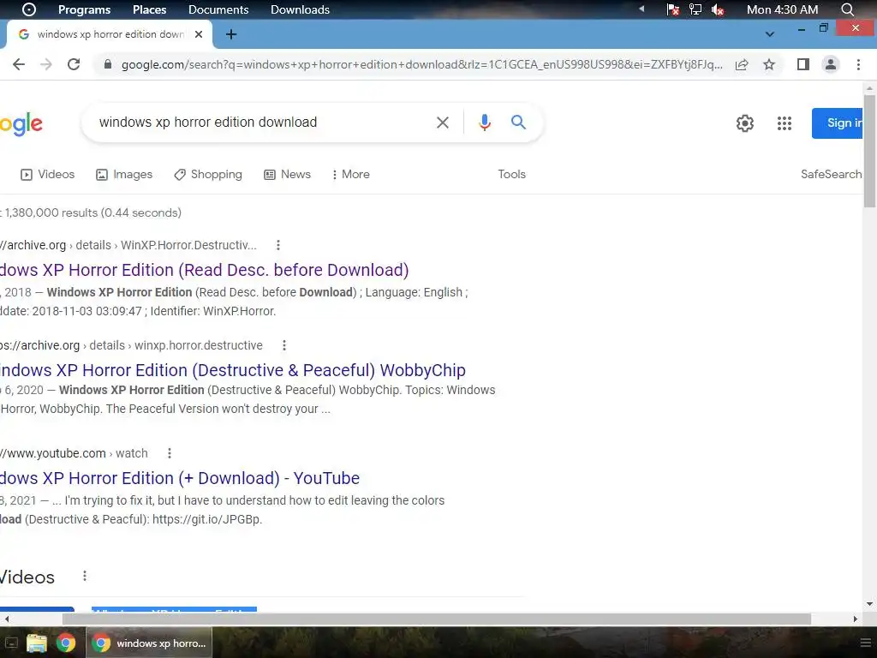Open options for youtube.com result
Image resolution: width=877 pixels, height=658 pixels.
[170, 453]
